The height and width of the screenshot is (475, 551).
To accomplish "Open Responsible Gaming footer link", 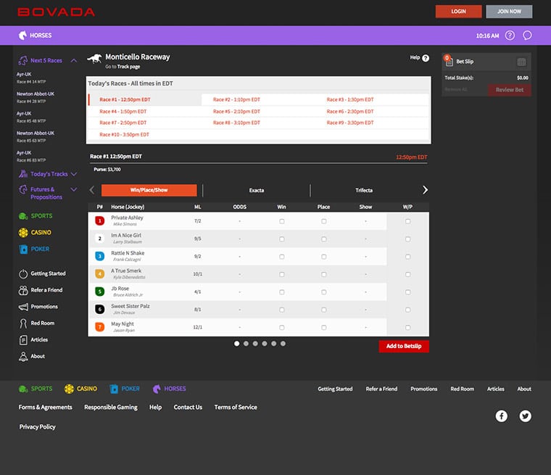I will tap(111, 407).
